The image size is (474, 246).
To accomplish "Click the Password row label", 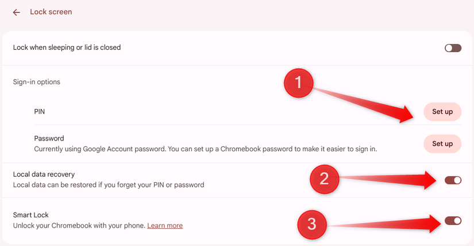I will coord(49,138).
